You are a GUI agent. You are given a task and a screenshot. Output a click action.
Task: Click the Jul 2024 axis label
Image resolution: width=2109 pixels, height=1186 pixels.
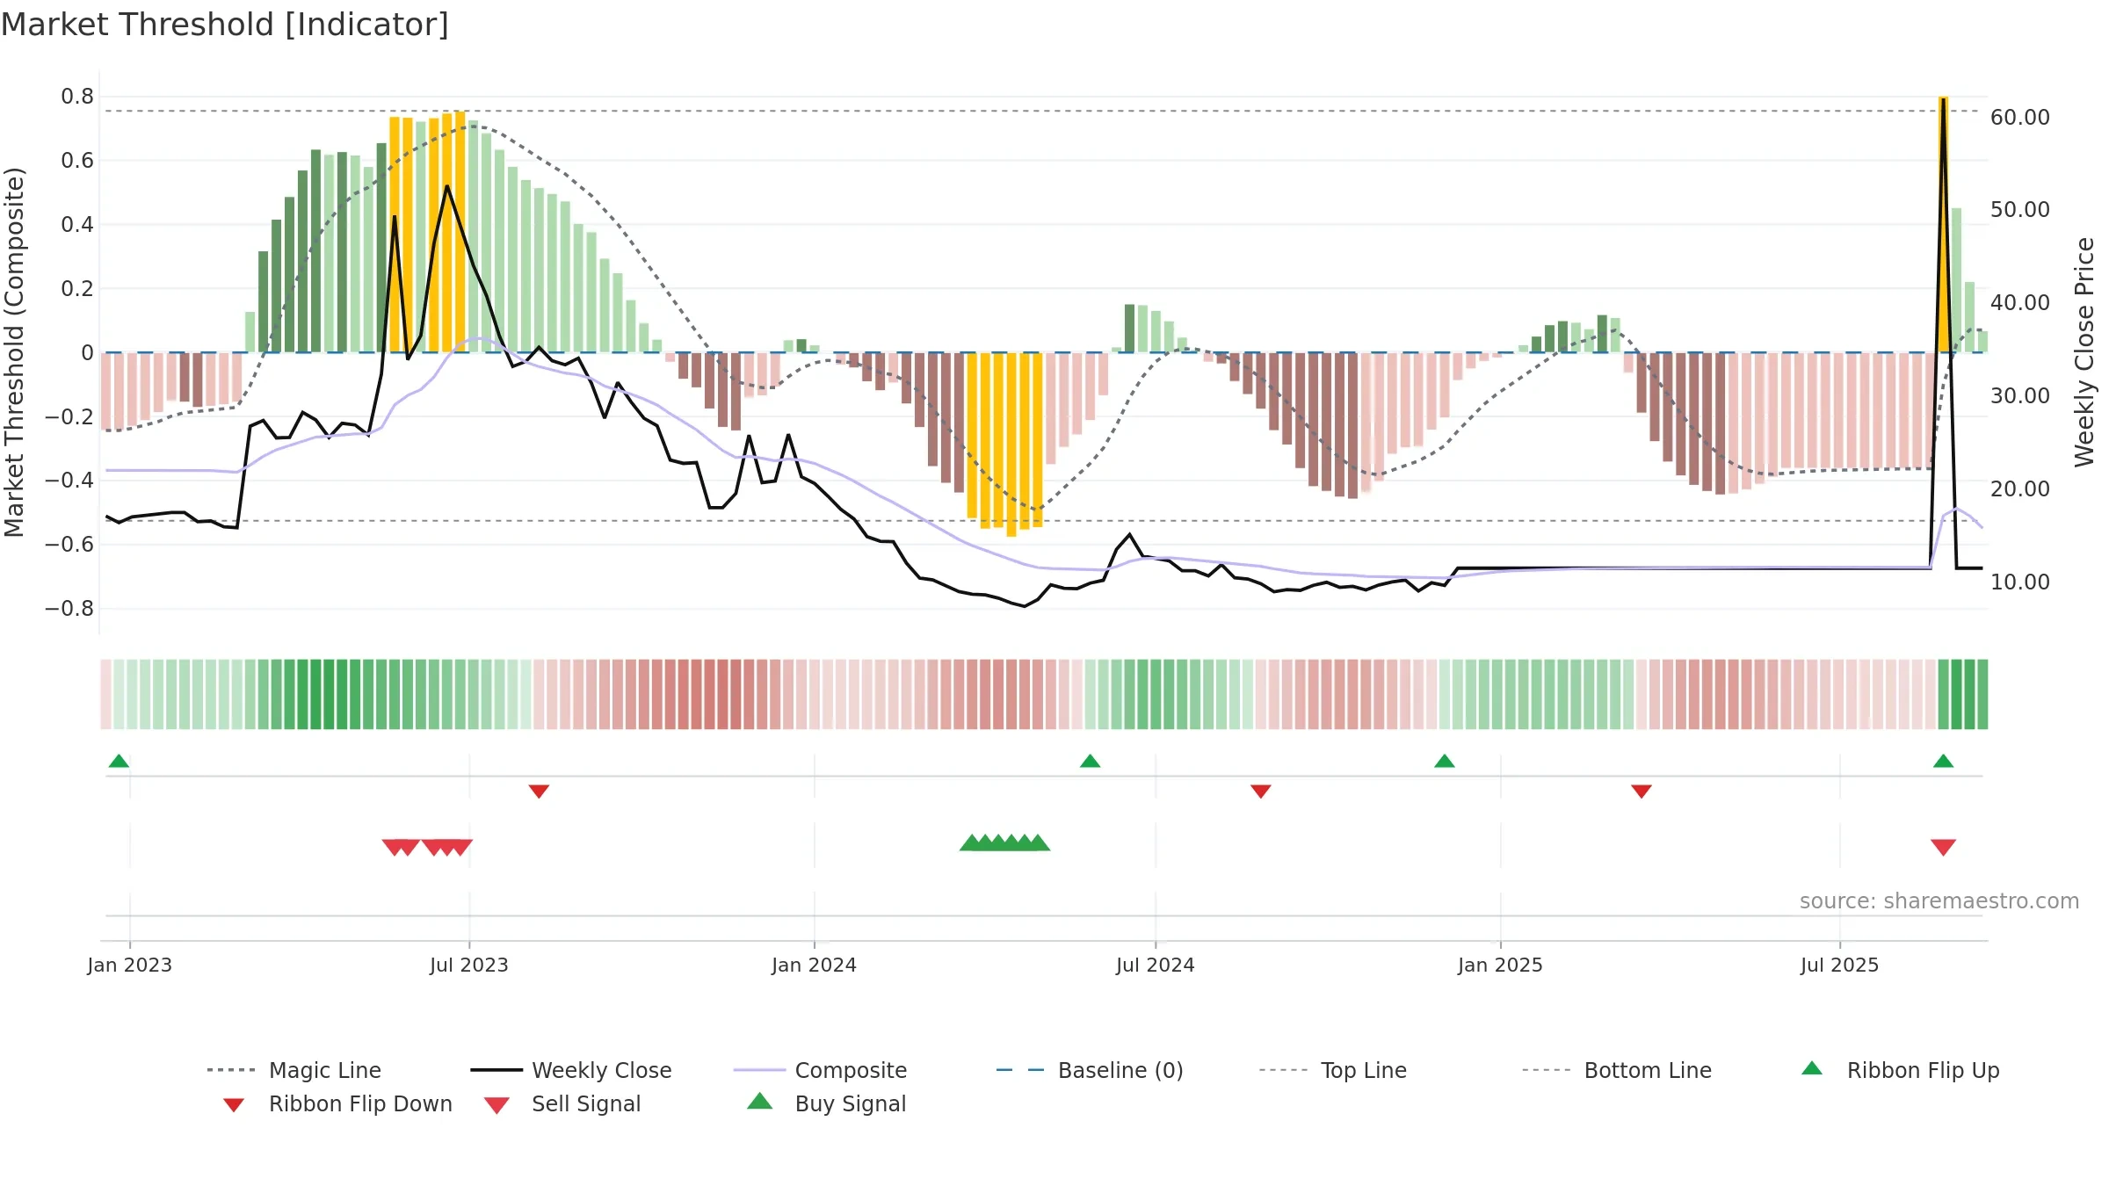[1155, 965]
